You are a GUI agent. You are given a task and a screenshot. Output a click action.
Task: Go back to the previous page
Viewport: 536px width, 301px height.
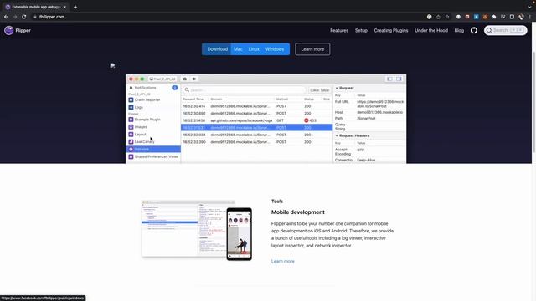[x=6, y=17]
